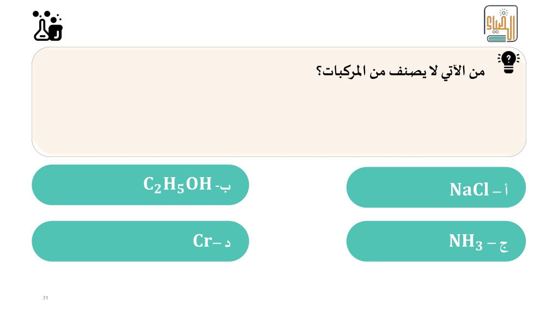Screen dimensions: 558x313
Task: Choose the Cr answer button
Action: click(x=140, y=241)
